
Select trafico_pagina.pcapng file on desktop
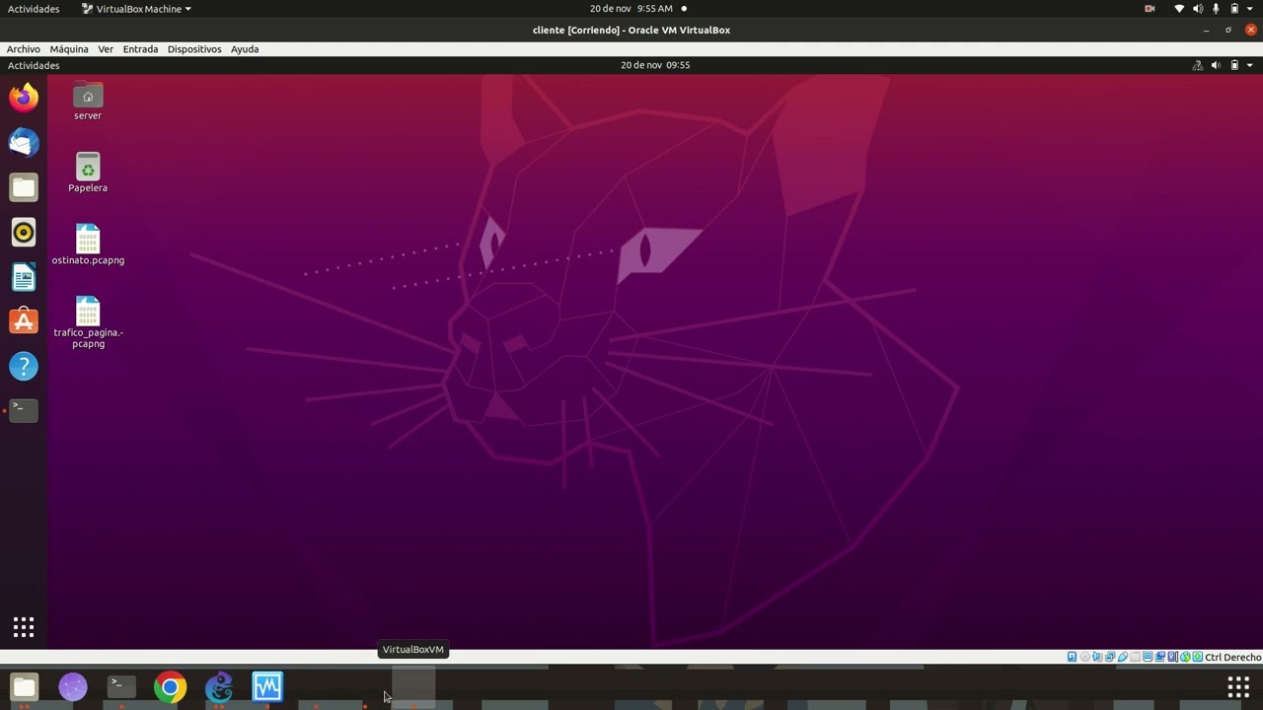88,322
